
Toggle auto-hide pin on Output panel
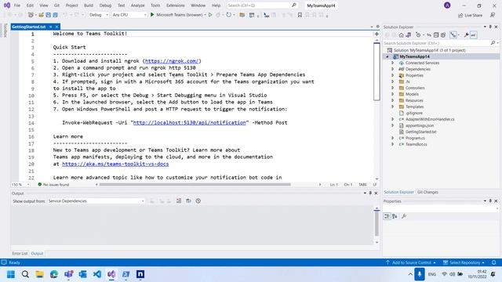point(370,193)
